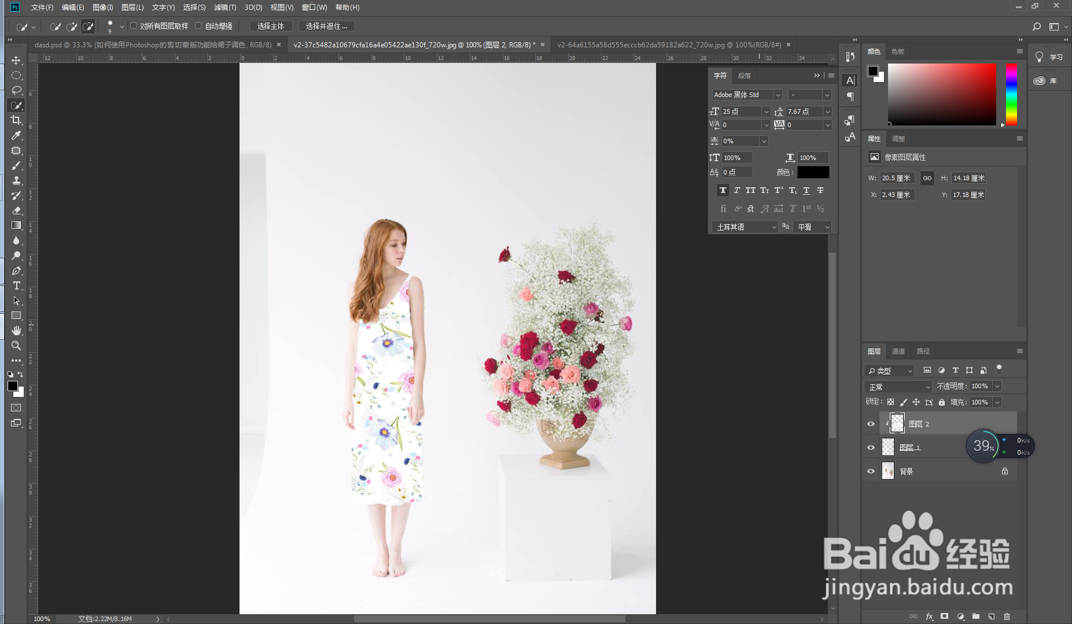Select the Move tool
The image size is (1072, 624).
coord(16,60)
